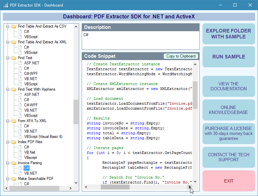258x196 pixels.
Task: Select VBScript under Find Table And Extract As XML
Action: (31, 53)
